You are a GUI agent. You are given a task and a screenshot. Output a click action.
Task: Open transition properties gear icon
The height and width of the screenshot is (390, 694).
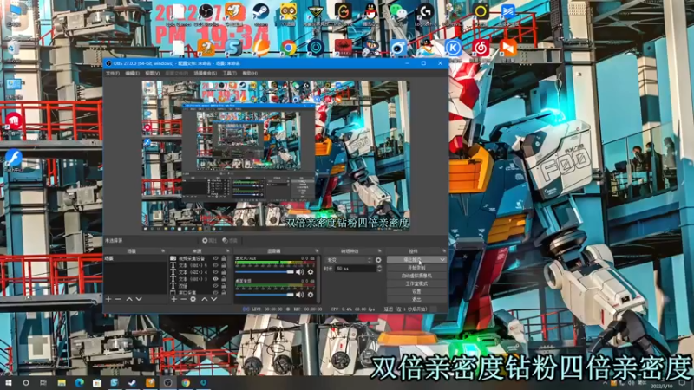pos(378,260)
